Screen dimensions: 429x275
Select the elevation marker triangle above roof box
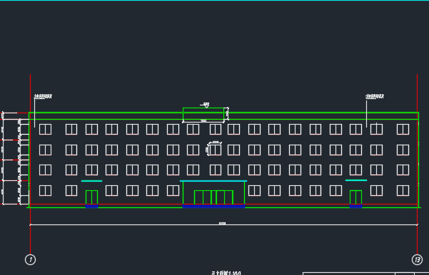[x=206, y=106]
